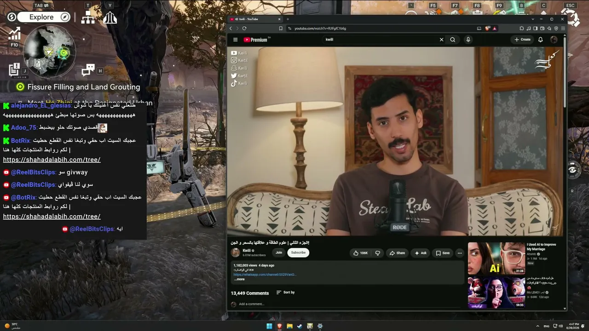
Task: Click the browser address bar URL
Action: click(x=320, y=29)
